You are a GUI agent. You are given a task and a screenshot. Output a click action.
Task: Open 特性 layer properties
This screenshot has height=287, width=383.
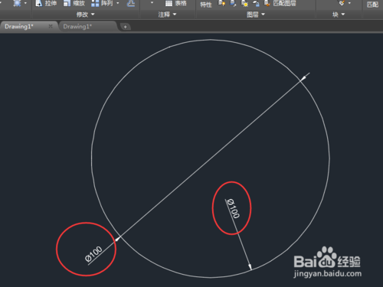(206, 5)
